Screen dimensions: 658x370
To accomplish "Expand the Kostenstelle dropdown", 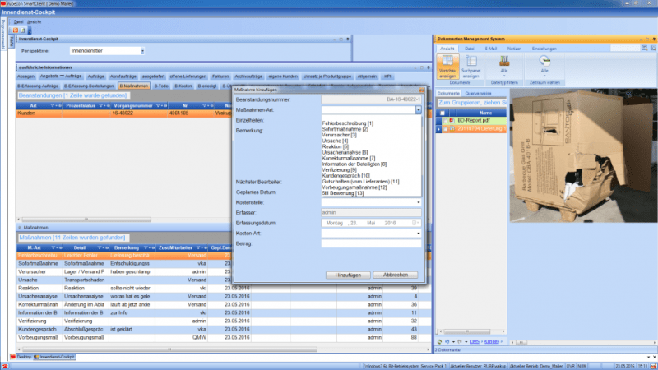I will (x=418, y=201).
